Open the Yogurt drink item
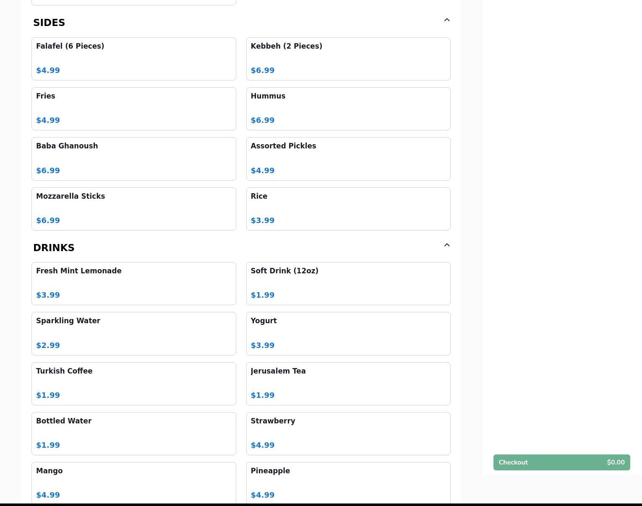This screenshot has width=642, height=506. [x=348, y=333]
